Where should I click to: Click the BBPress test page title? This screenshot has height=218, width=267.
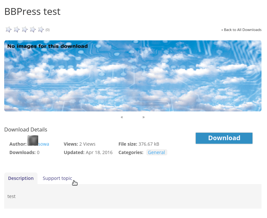(x=32, y=12)
